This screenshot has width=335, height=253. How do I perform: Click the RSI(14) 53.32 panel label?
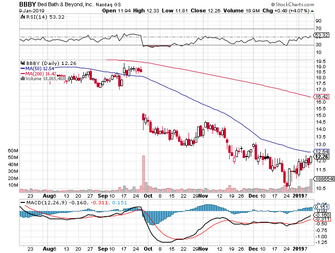coord(45,17)
